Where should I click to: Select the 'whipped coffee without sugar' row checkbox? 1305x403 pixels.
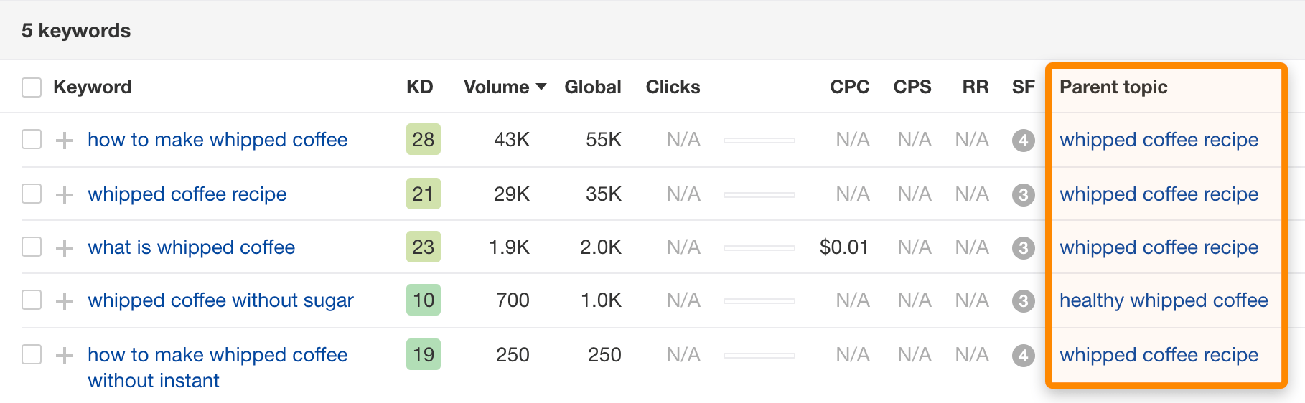(x=32, y=300)
